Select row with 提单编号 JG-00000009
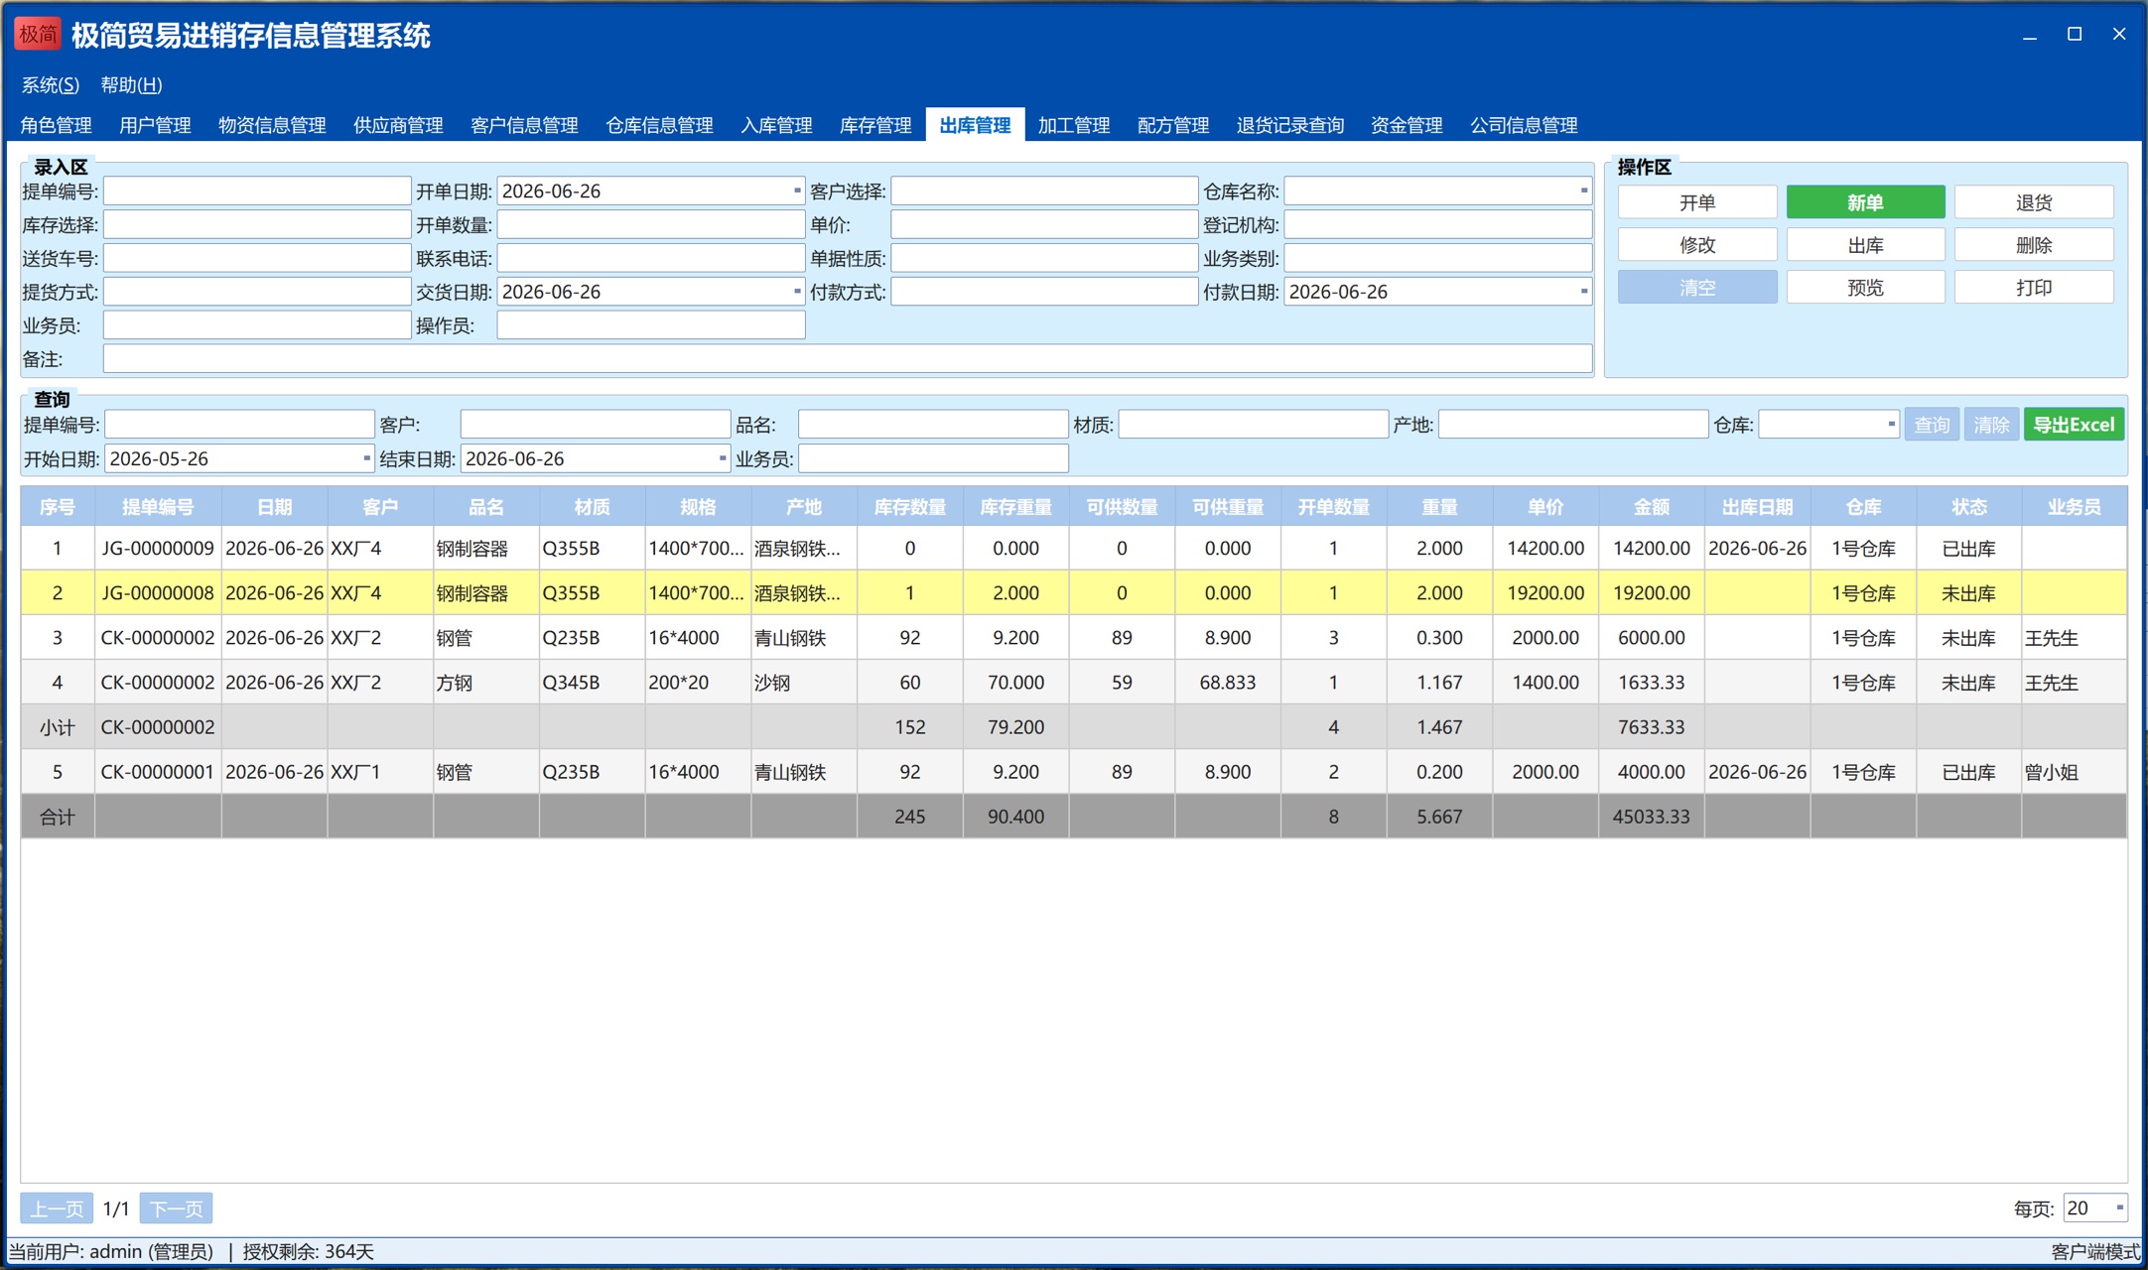2148x1270 pixels. [1074, 549]
